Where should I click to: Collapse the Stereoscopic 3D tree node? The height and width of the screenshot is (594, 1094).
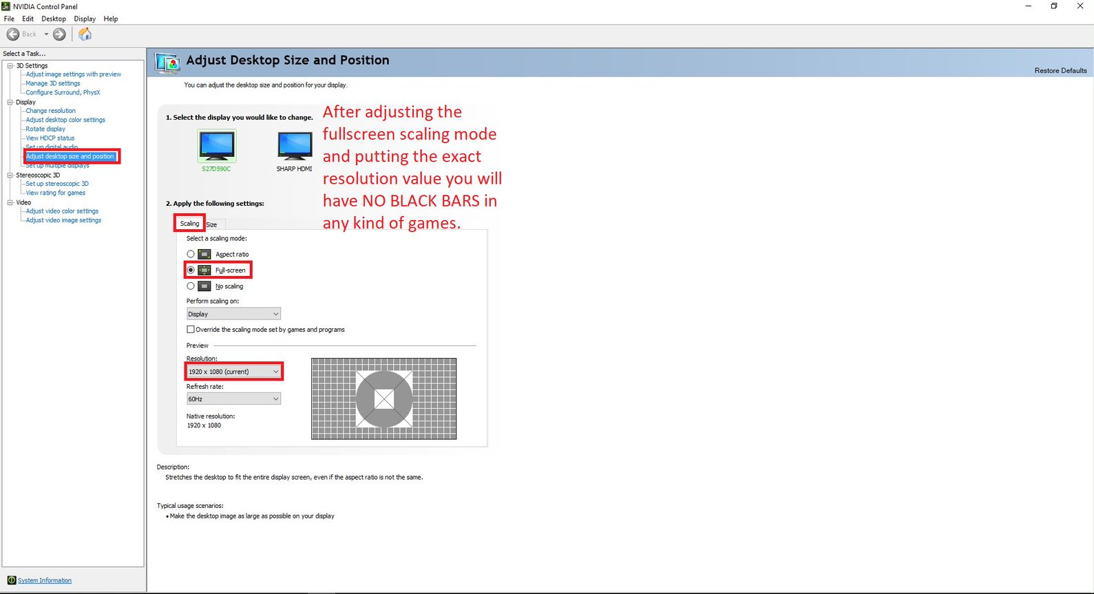click(10, 175)
